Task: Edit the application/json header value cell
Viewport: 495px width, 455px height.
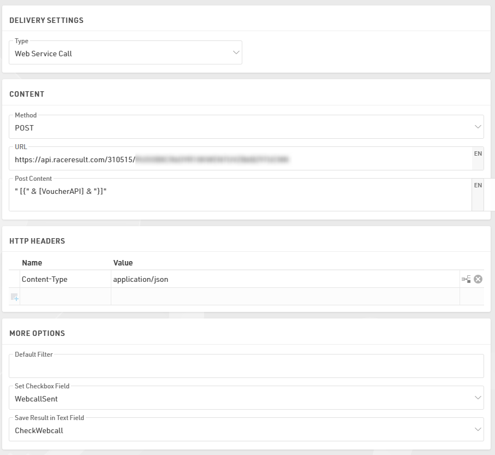Action: pyautogui.click(x=284, y=279)
